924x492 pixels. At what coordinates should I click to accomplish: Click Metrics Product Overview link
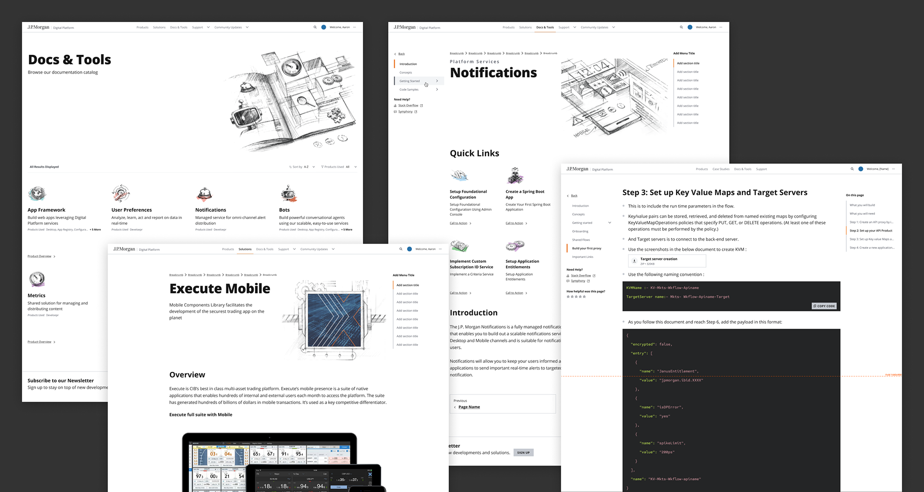click(x=41, y=342)
